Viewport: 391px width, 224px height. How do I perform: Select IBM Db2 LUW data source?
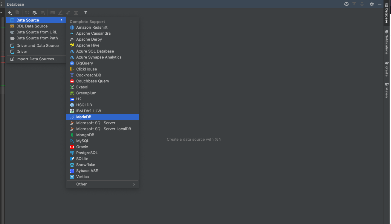(x=103, y=111)
